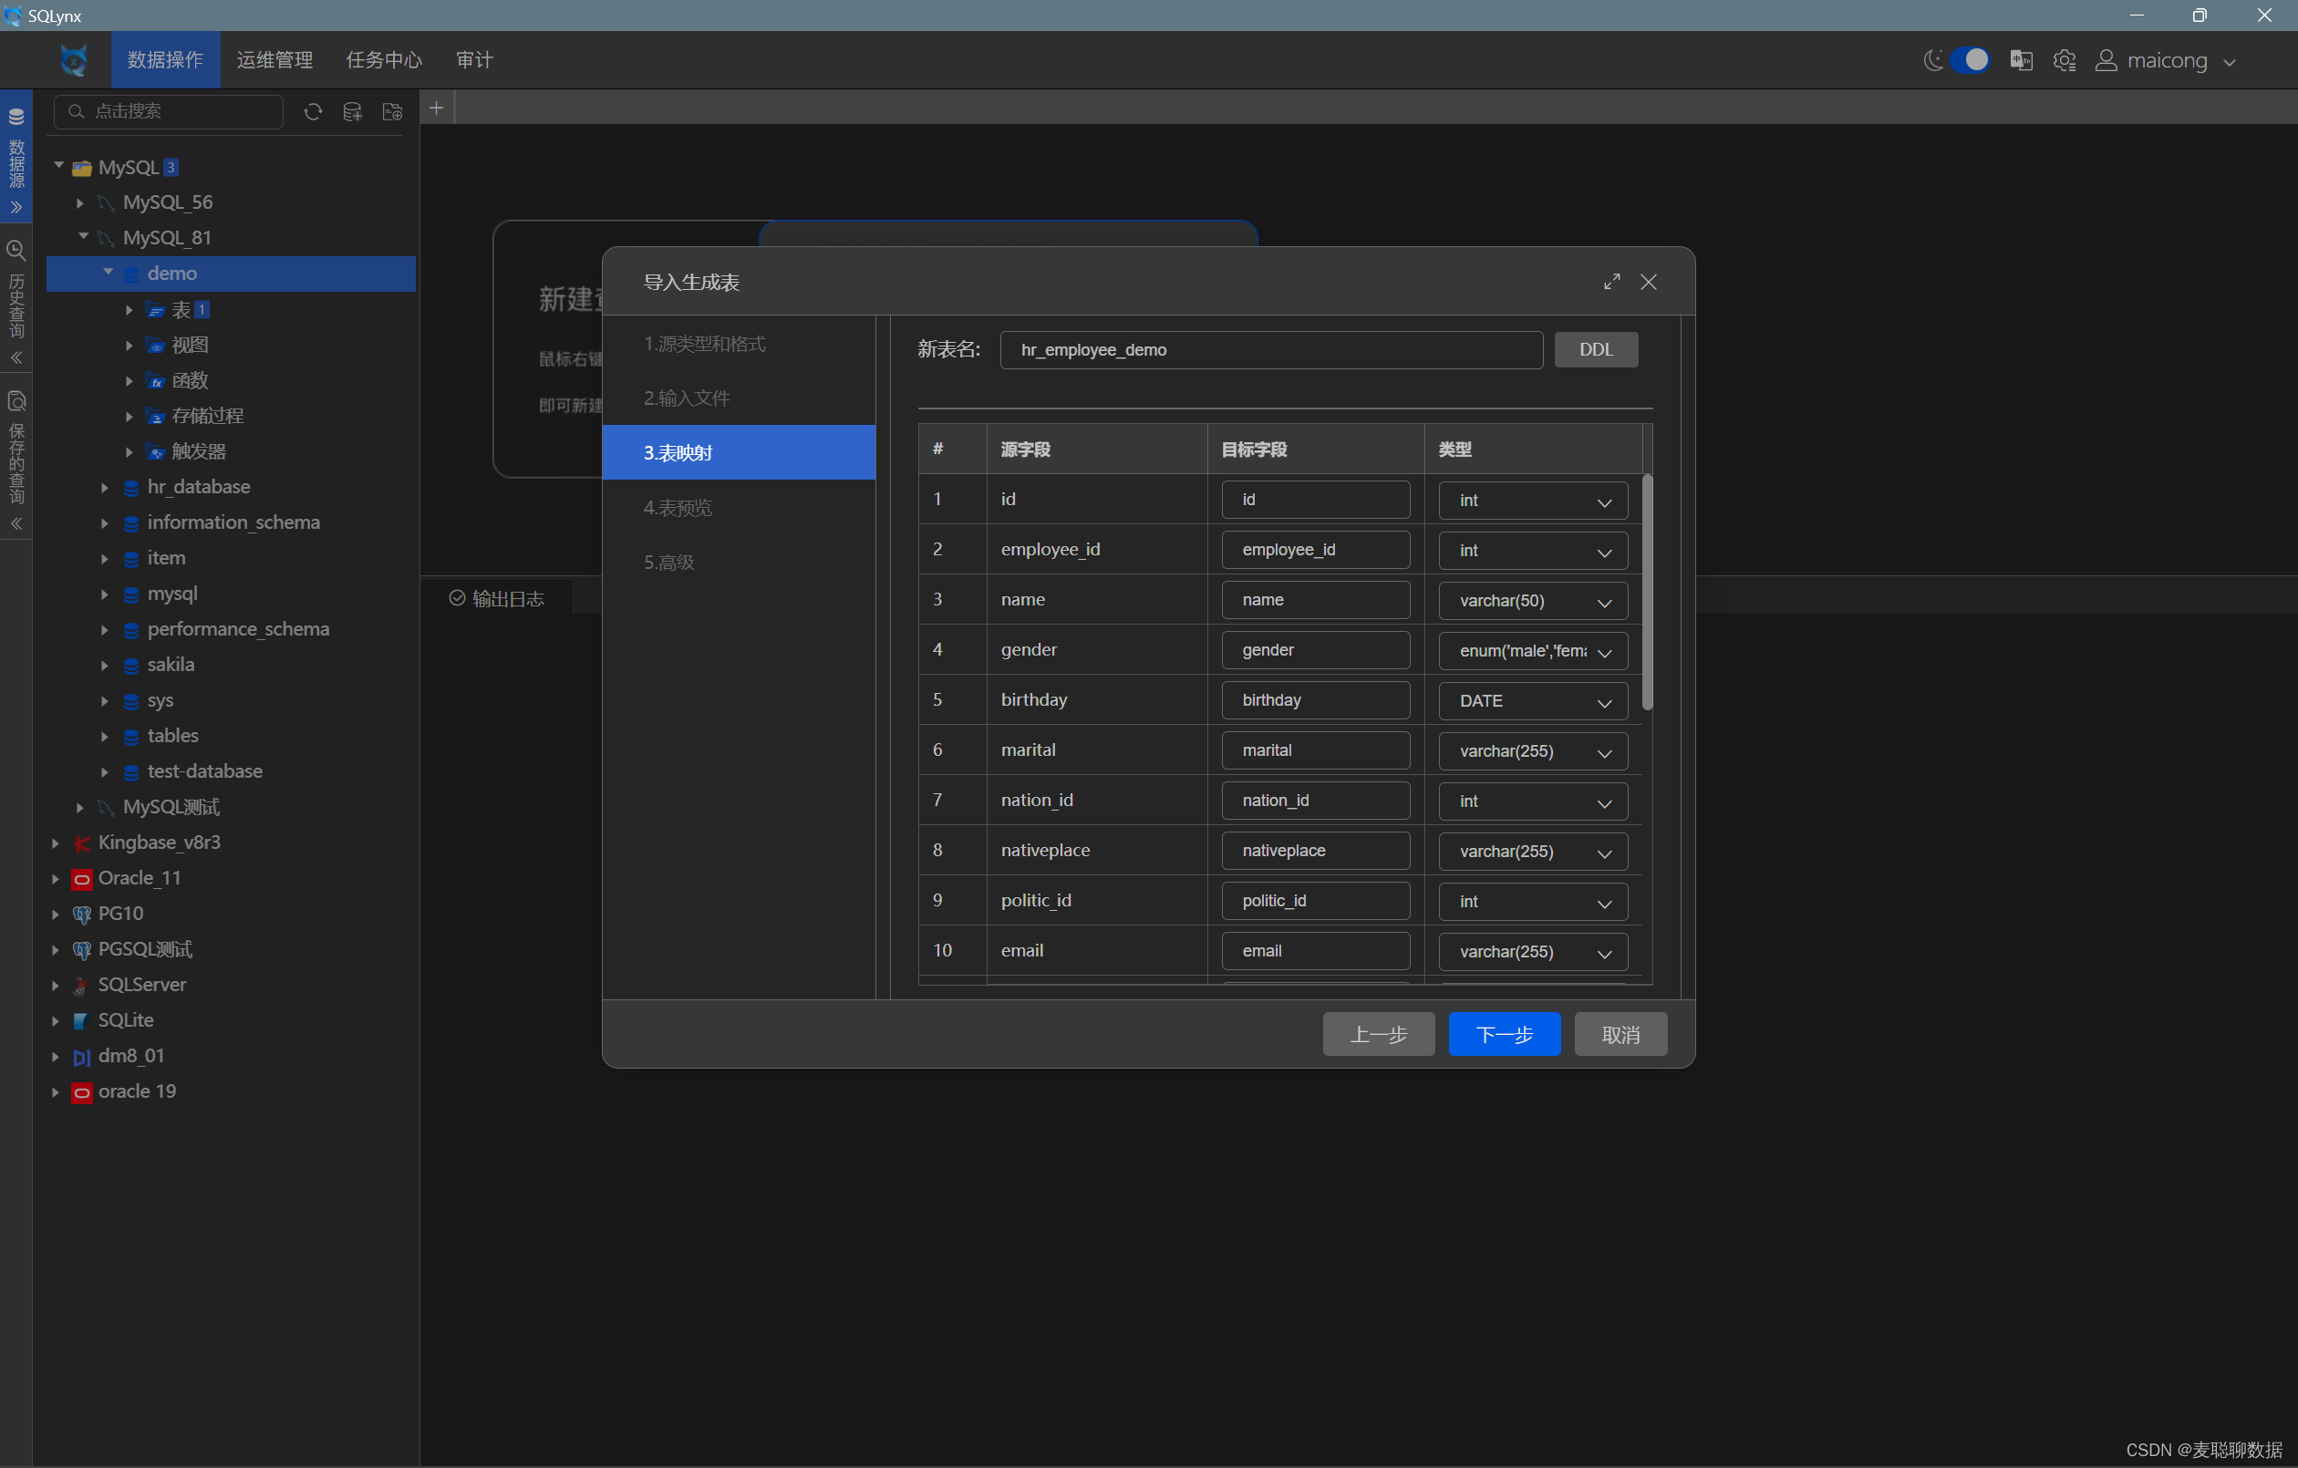This screenshot has height=1468, width=2298.
Task: Click the DDL button
Action: coord(1595,349)
